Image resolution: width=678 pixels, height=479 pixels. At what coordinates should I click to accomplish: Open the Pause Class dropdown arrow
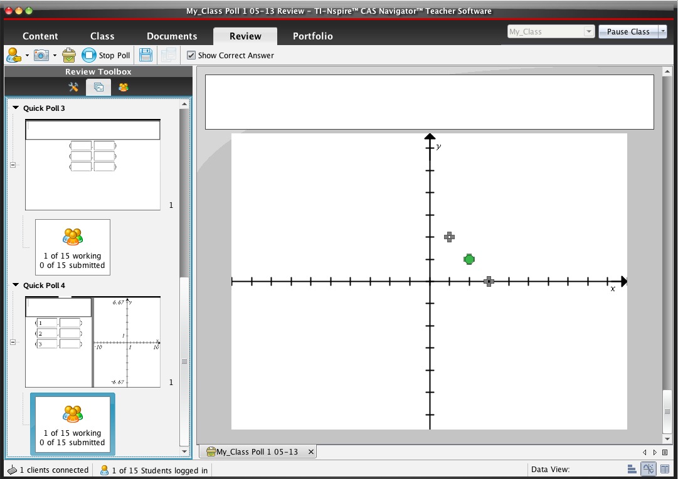[663, 32]
